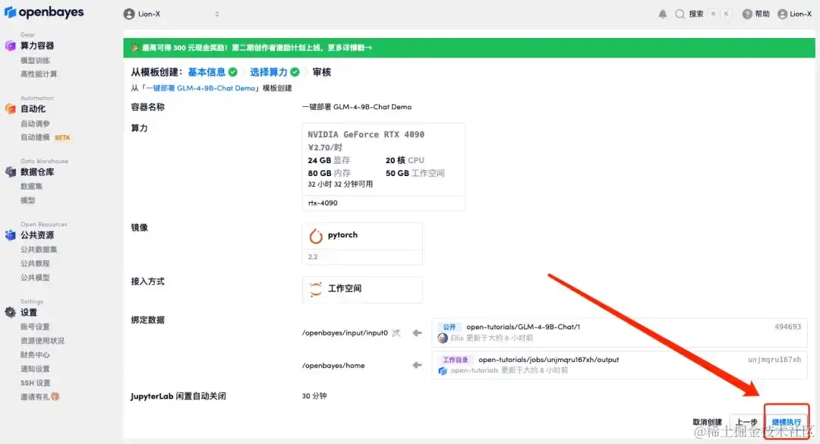This screenshot has height=444, width=820.
Task: Click the help question-mark icon
Action: click(747, 14)
